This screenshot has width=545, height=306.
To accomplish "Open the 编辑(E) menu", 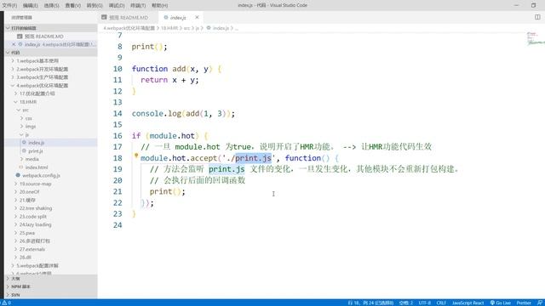I will coord(31,6).
